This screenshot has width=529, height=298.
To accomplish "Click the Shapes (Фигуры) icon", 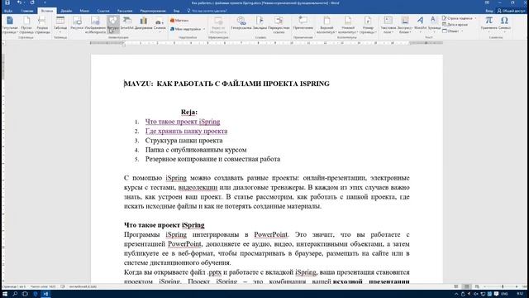I will click(x=113, y=24).
